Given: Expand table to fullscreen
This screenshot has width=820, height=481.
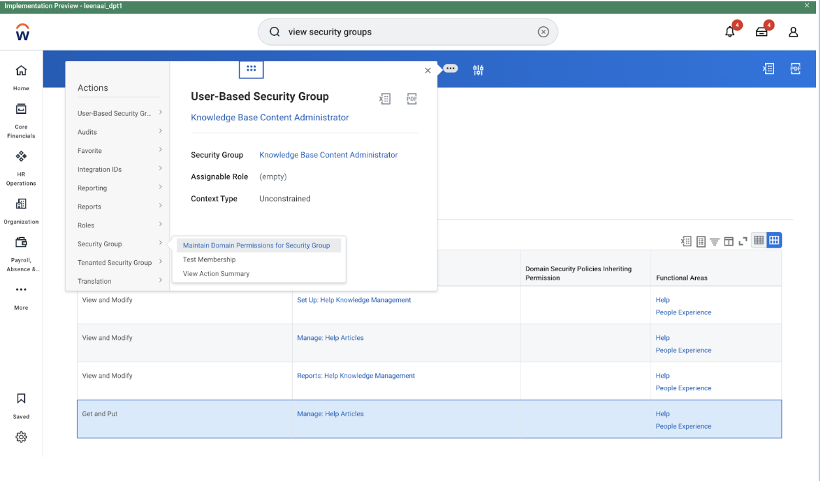Looking at the screenshot, I should [743, 241].
